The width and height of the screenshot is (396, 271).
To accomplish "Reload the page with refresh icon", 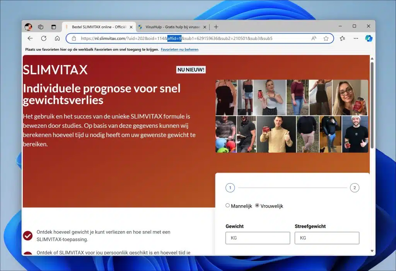I will [44, 38].
